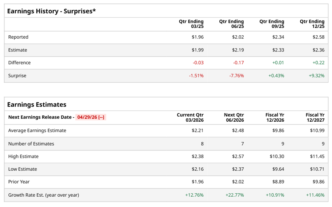Click the Earnings Estimates section heading
The height and width of the screenshot is (207, 332).
(37, 104)
